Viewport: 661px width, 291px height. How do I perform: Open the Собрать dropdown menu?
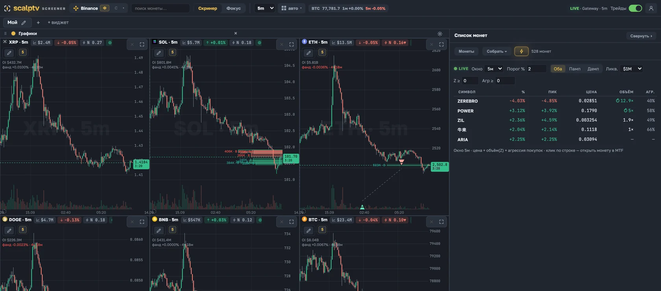point(497,52)
